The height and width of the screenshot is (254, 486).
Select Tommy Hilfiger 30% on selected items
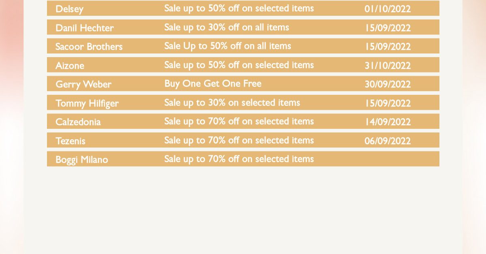232,102
